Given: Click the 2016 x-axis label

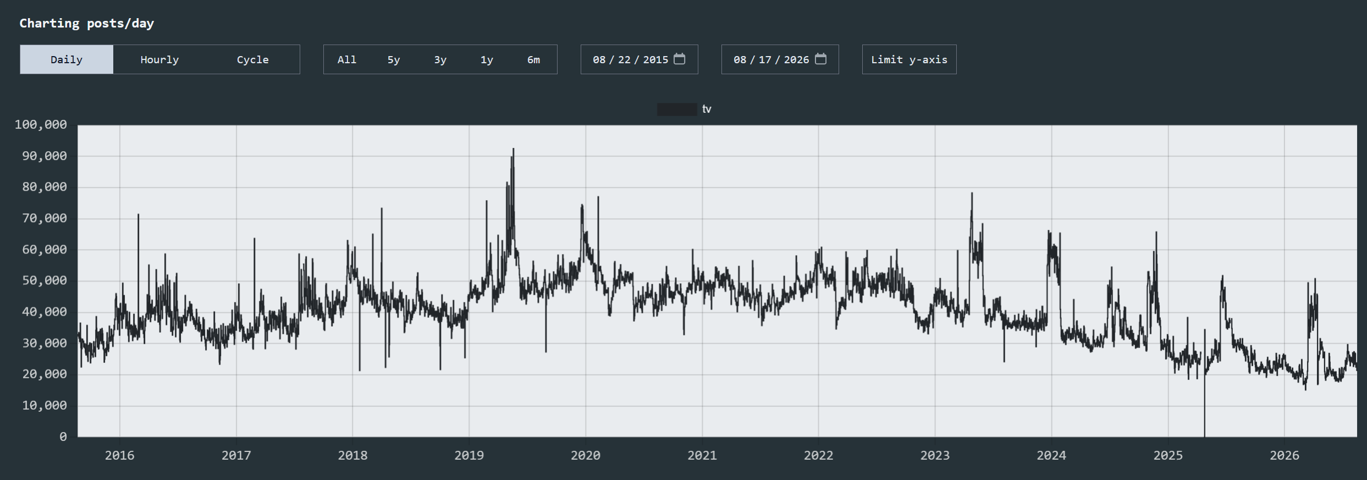Looking at the screenshot, I should click(x=120, y=455).
